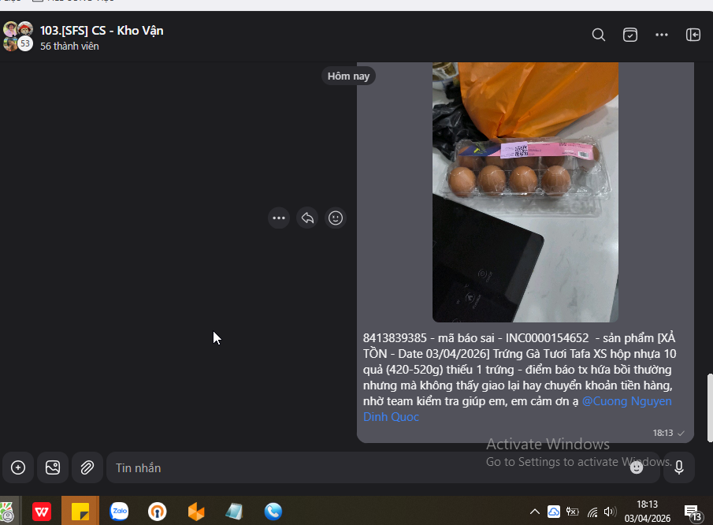Reply to the egg photo message
Screen dimensions: 713x525
[x=307, y=218]
